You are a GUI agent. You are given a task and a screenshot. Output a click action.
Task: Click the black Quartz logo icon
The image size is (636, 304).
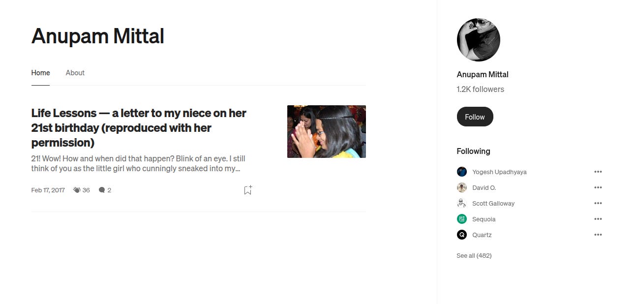pos(461,235)
